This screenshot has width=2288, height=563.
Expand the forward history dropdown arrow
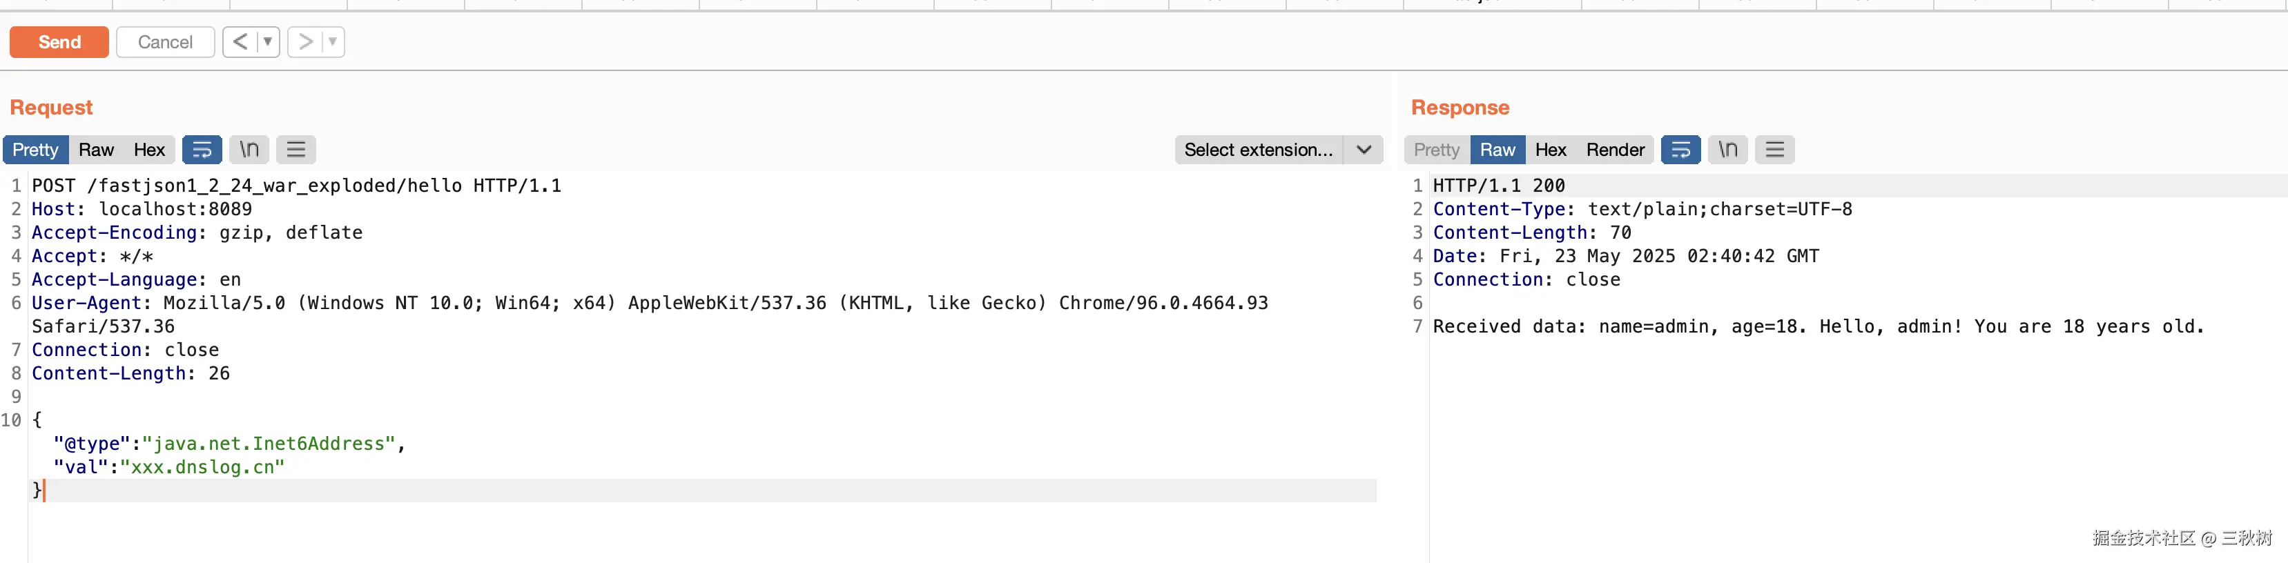(x=332, y=41)
